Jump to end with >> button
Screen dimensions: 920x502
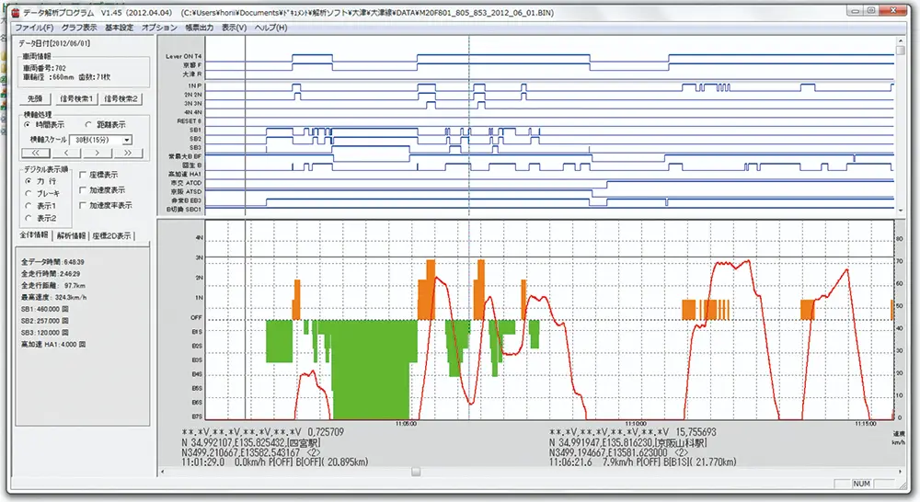[x=128, y=153]
